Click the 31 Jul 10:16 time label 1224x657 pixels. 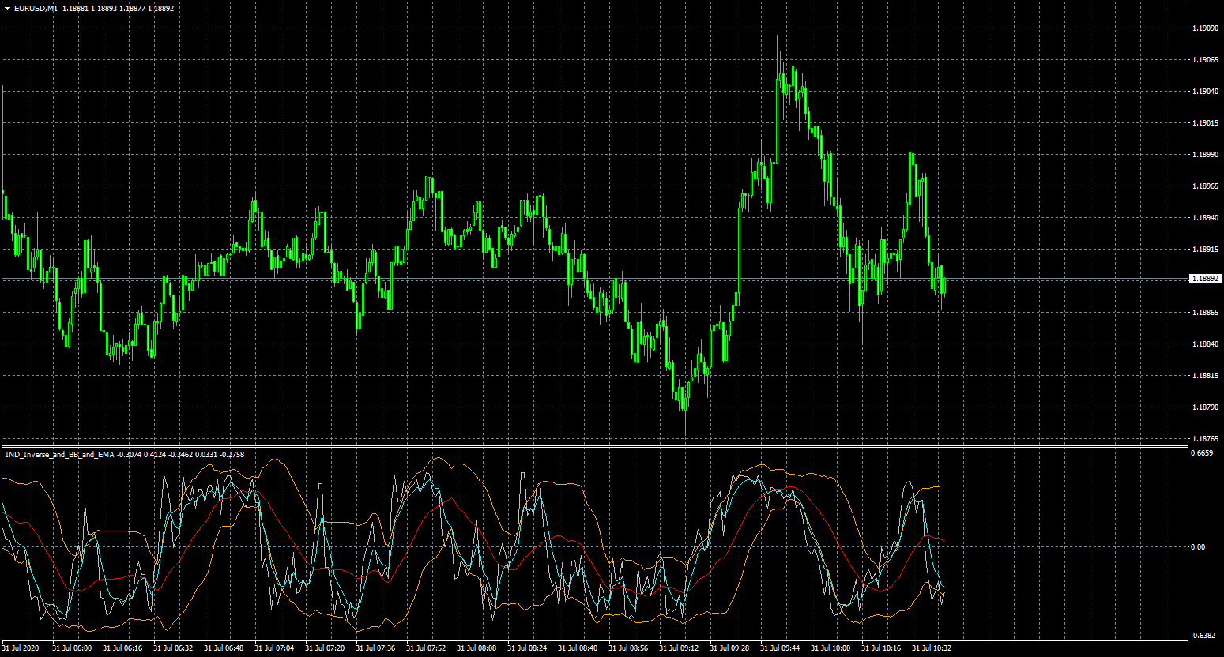[x=881, y=648]
